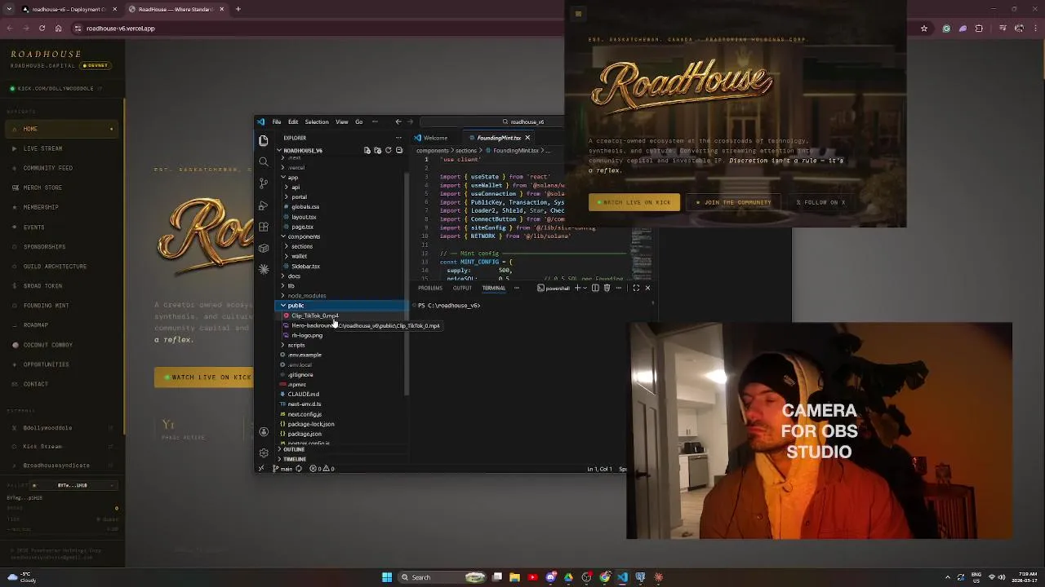Open the Selection menu in VS Code
Viewport: 1045px width, 587px height.
(317, 122)
